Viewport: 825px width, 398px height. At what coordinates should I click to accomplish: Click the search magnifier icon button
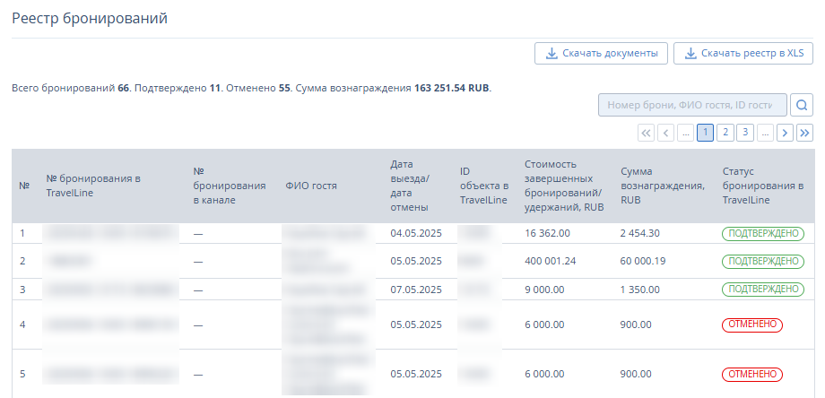click(x=802, y=105)
